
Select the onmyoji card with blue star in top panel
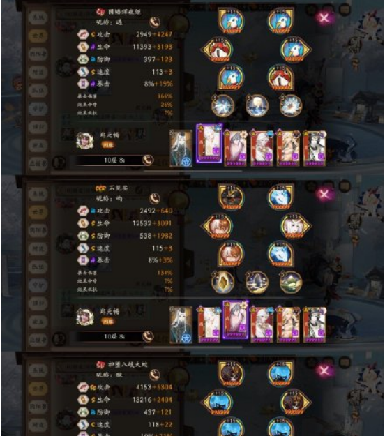181,148
